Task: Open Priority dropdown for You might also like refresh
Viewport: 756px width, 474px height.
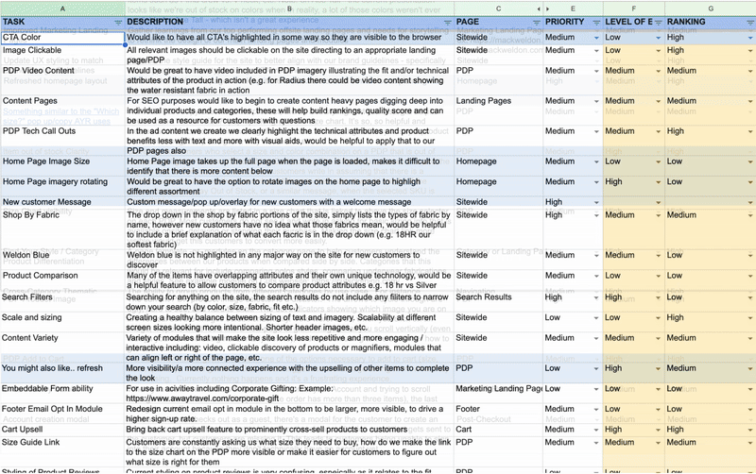Action: 596,368
